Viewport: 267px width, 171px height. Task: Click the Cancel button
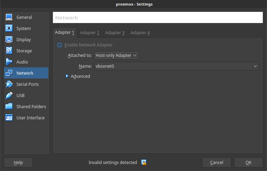[217, 162]
